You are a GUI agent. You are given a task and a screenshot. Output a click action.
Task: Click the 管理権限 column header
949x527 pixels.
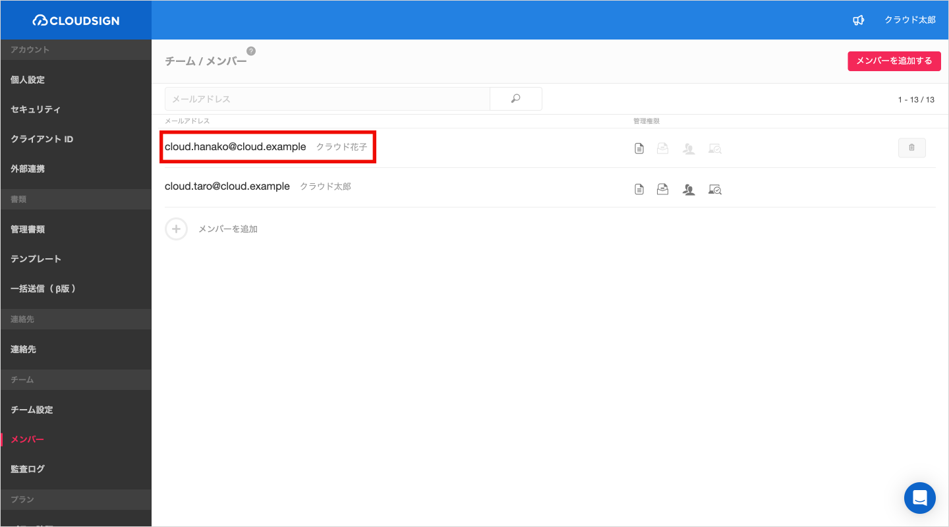pos(647,121)
